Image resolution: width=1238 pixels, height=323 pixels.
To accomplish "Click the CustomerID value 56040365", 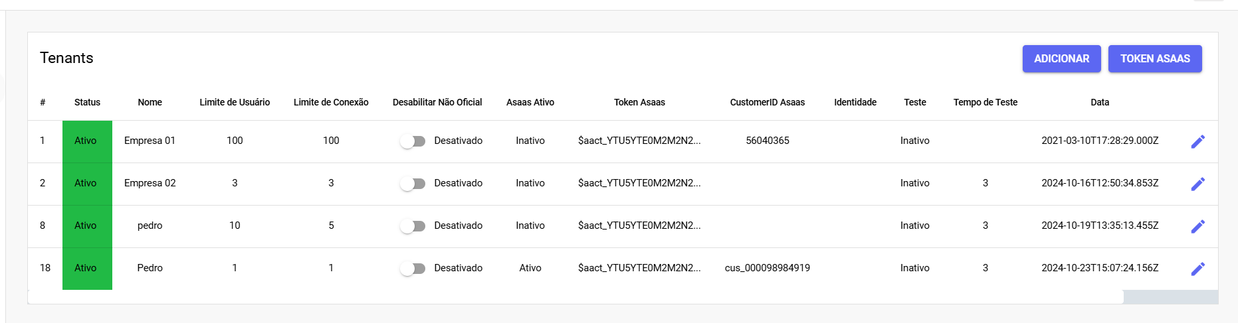I will click(x=767, y=141).
